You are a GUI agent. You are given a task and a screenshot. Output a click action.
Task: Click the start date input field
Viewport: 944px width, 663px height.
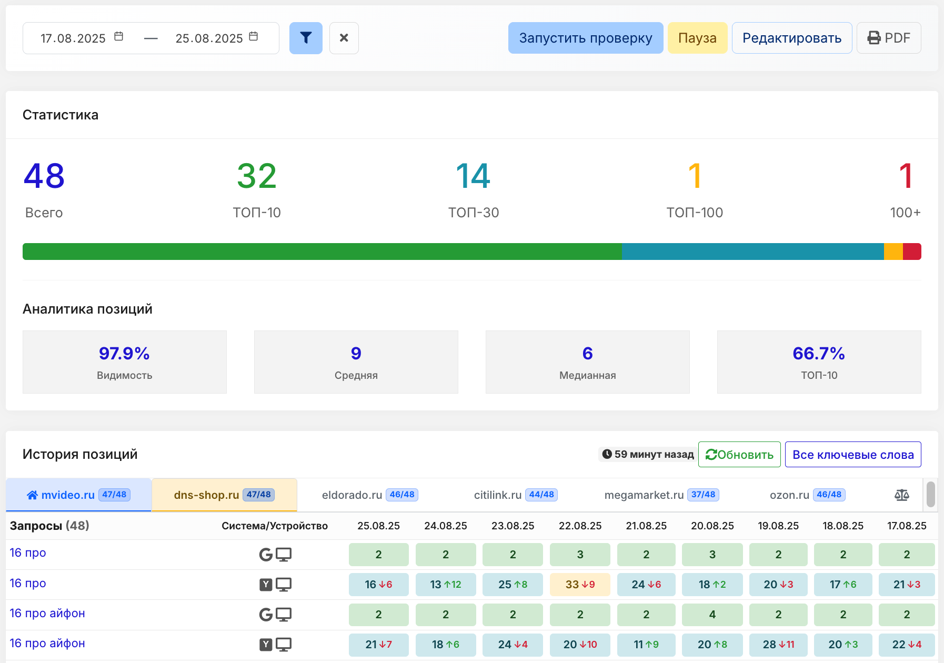(71, 37)
